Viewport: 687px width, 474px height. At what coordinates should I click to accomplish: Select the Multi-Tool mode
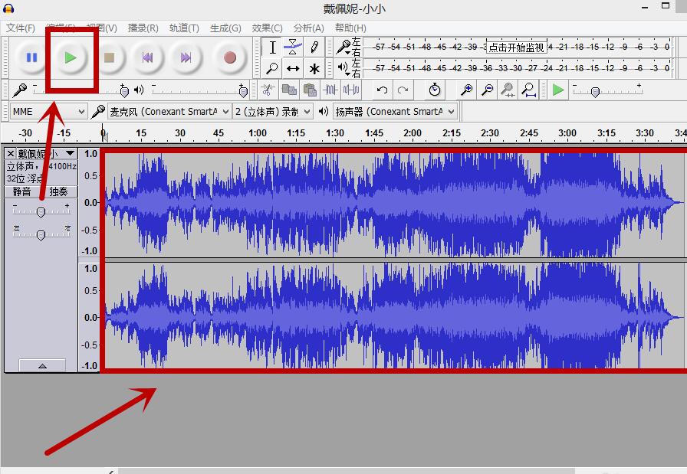(314, 68)
